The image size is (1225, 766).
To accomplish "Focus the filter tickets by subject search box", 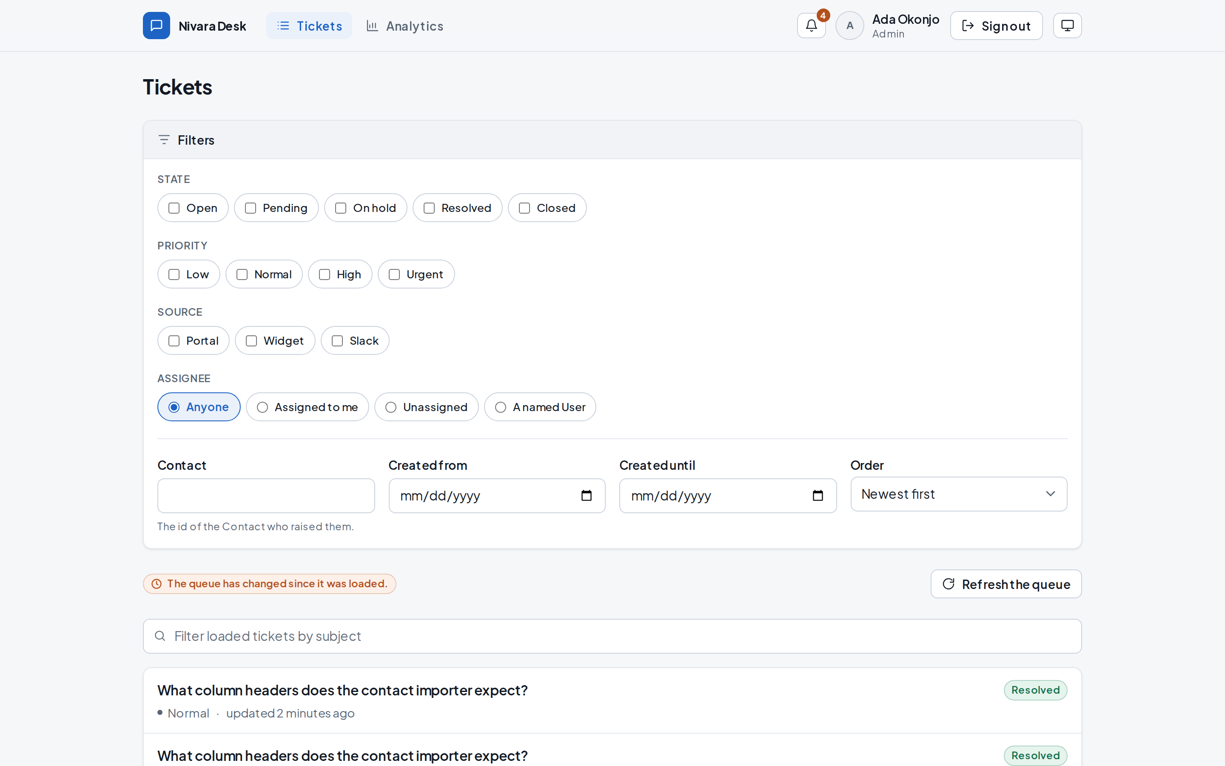I will click(x=612, y=636).
